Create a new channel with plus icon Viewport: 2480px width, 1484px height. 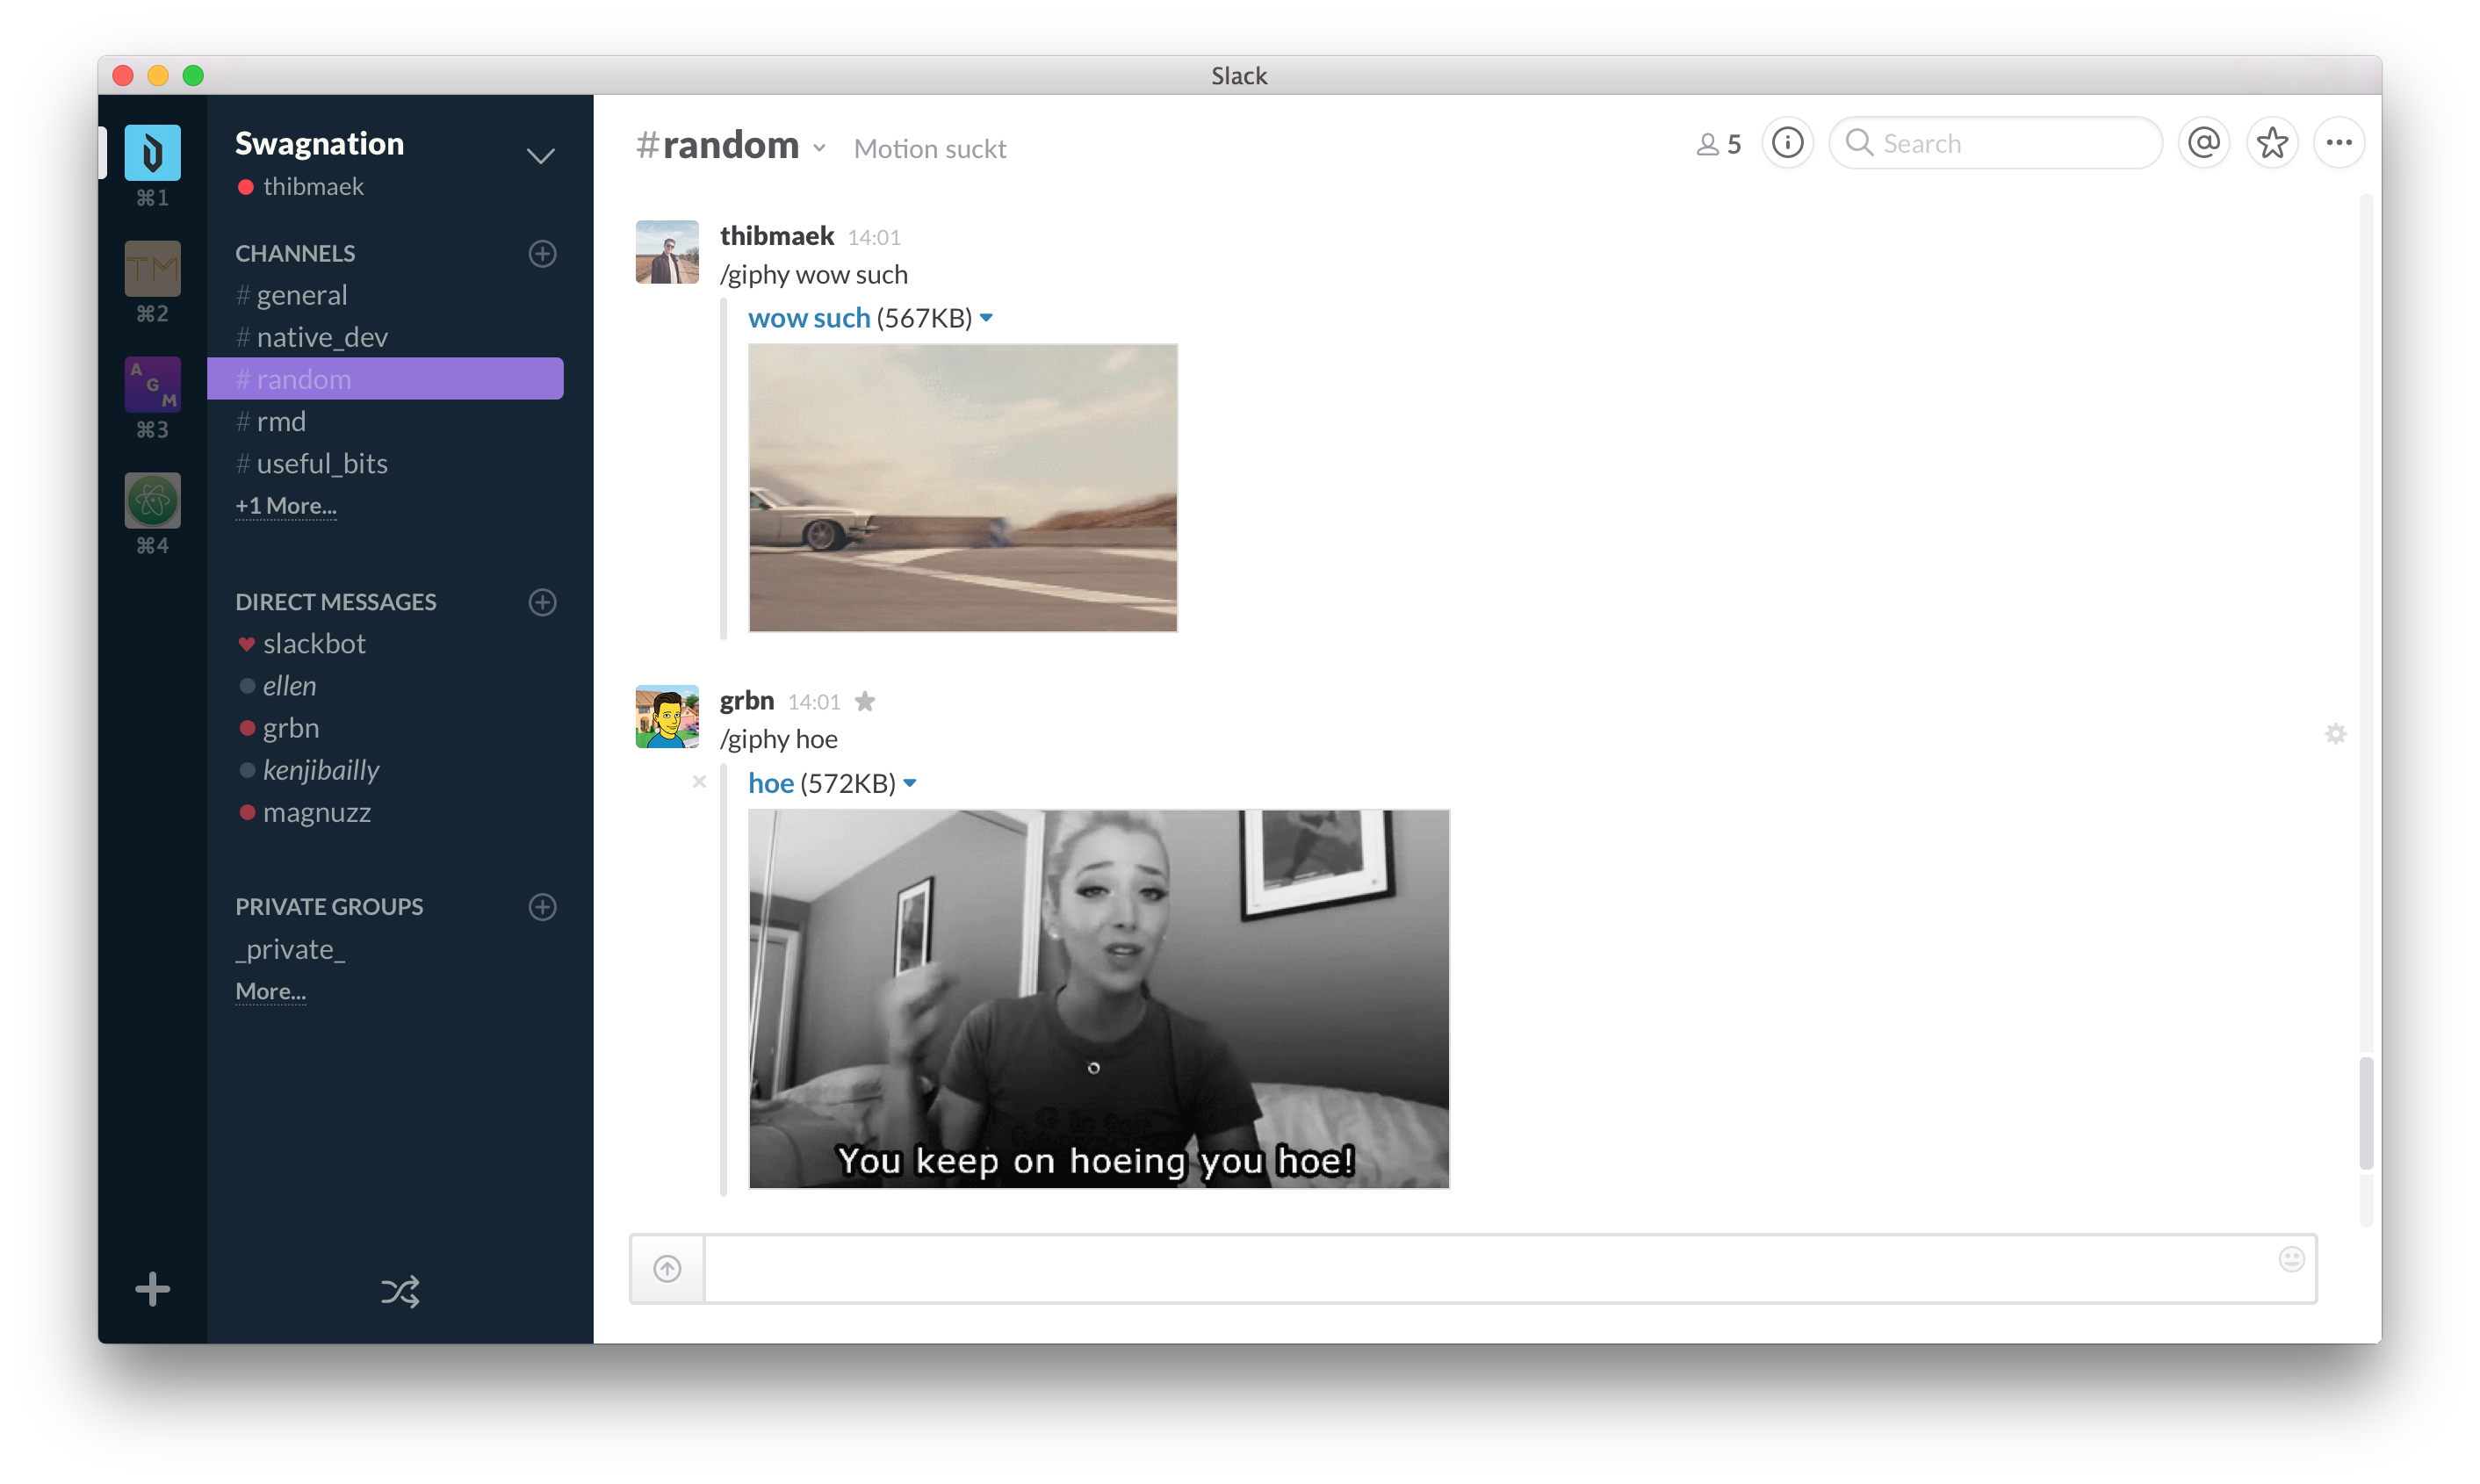pos(542,254)
